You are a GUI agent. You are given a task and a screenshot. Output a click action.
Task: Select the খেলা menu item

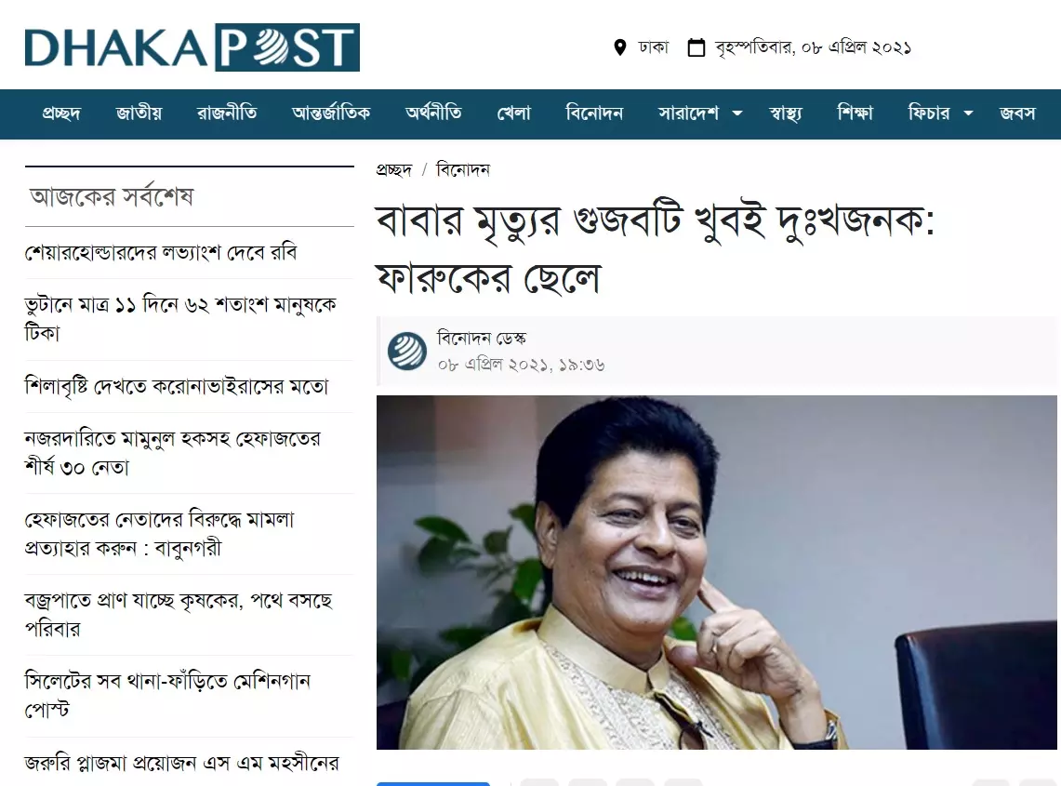[x=514, y=113]
